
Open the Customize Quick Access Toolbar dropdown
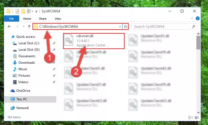click(36, 12)
